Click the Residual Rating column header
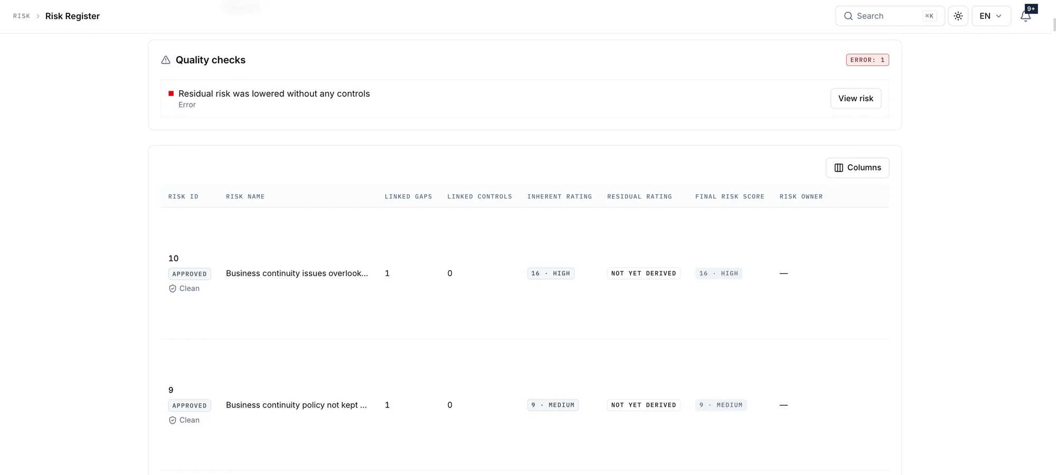1056x475 pixels. click(639, 196)
